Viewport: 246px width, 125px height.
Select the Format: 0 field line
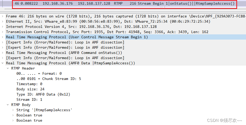click(39, 74)
